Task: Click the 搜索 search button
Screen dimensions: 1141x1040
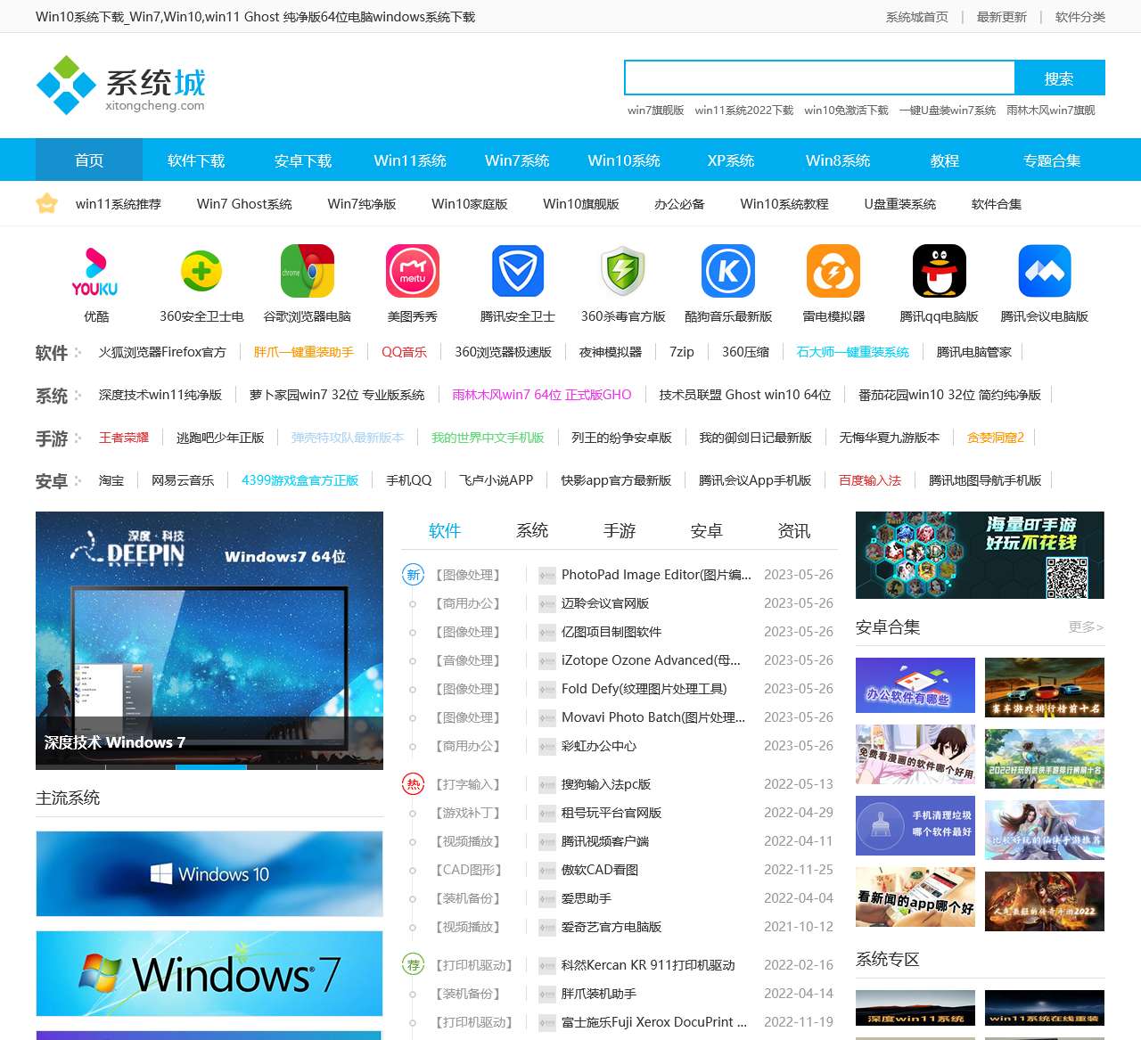Action: [x=1059, y=78]
